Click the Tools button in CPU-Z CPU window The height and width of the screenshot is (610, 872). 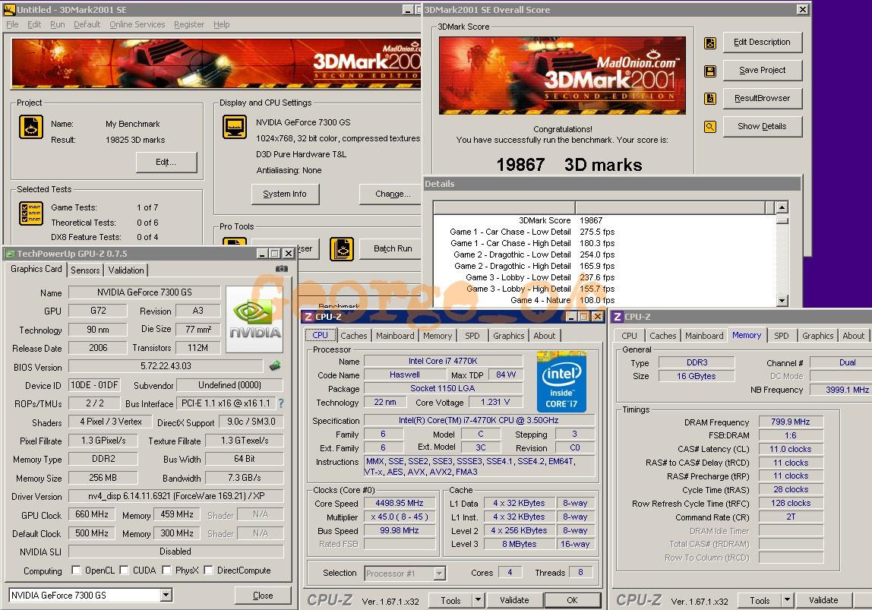coord(450,600)
